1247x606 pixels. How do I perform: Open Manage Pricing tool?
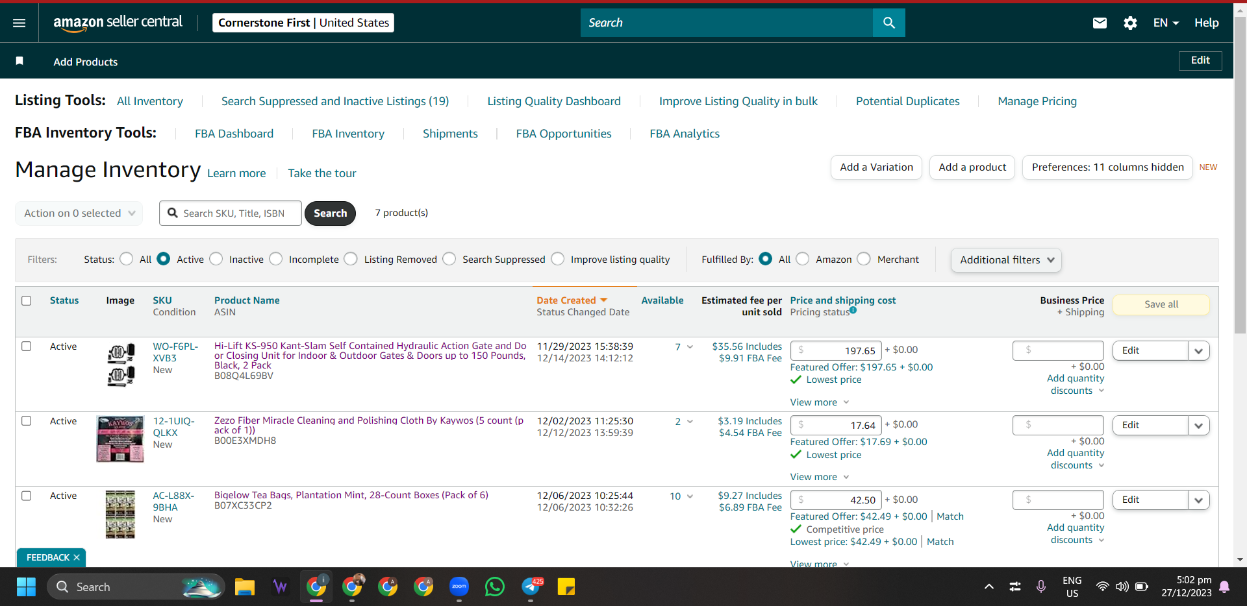[x=1037, y=101]
